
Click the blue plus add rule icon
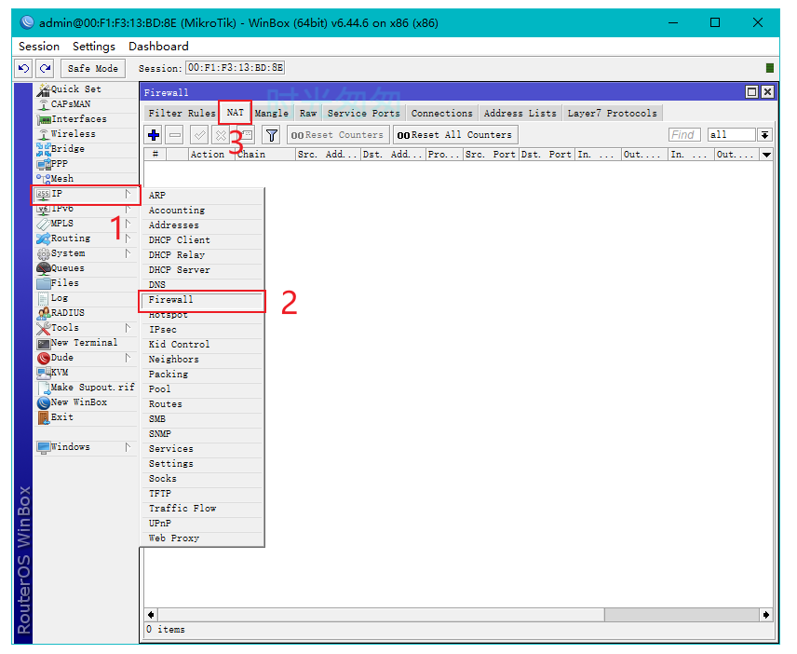(154, 135)
